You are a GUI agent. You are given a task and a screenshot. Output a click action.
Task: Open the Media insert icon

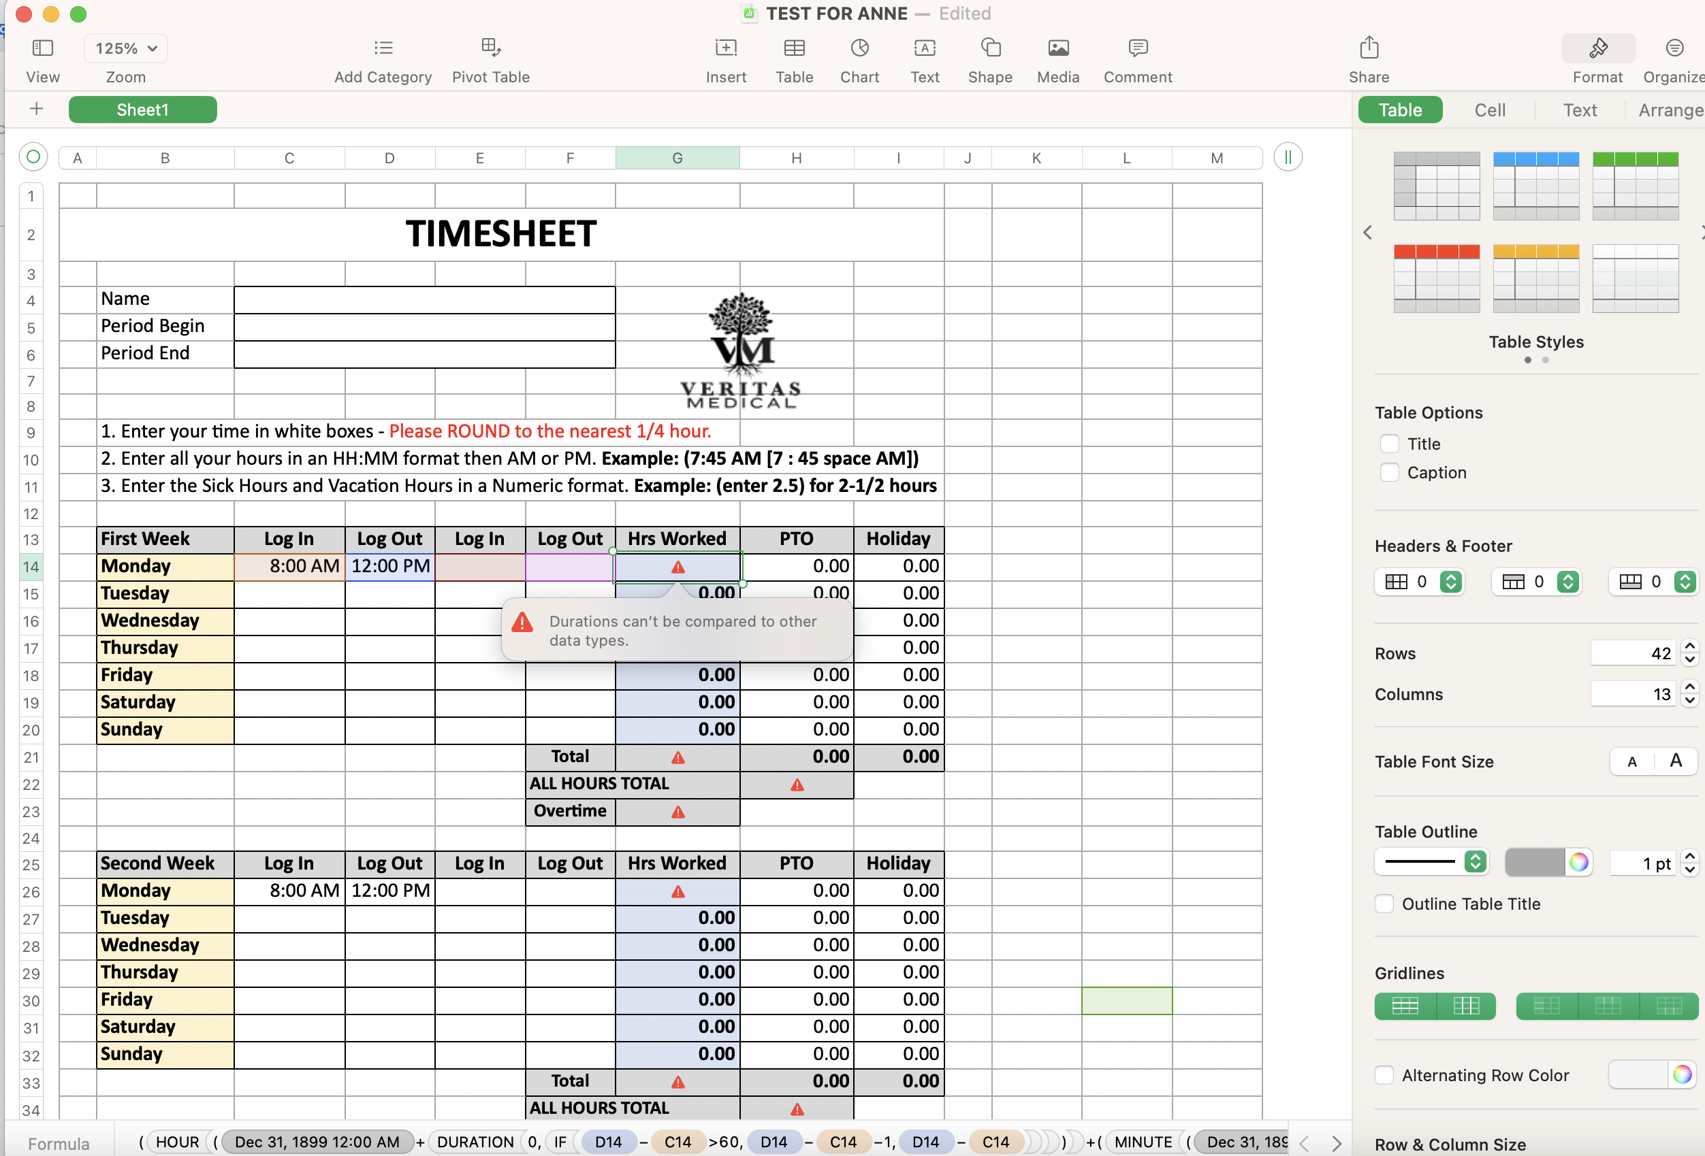coord(1057,48)
